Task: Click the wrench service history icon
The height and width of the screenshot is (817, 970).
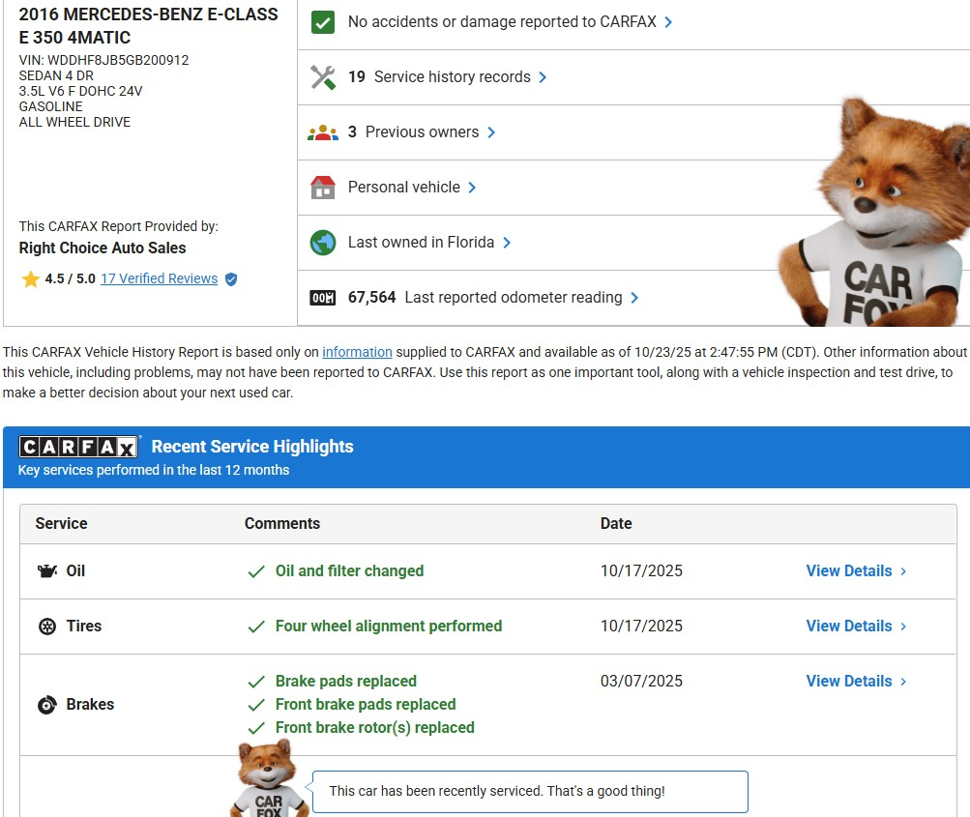Action: [323, 77]
